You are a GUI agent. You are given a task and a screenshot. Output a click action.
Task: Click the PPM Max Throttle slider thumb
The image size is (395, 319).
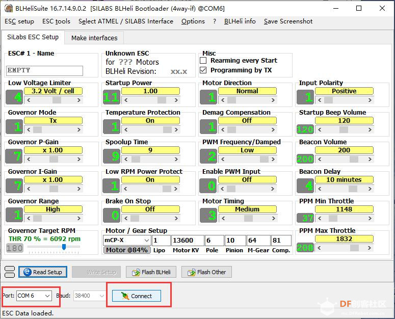(x=354, y=248)
